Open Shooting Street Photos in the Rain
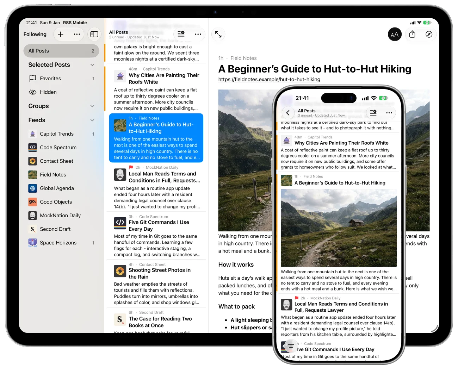This screenshot has height=367, width=458. [x=156, y=284]
